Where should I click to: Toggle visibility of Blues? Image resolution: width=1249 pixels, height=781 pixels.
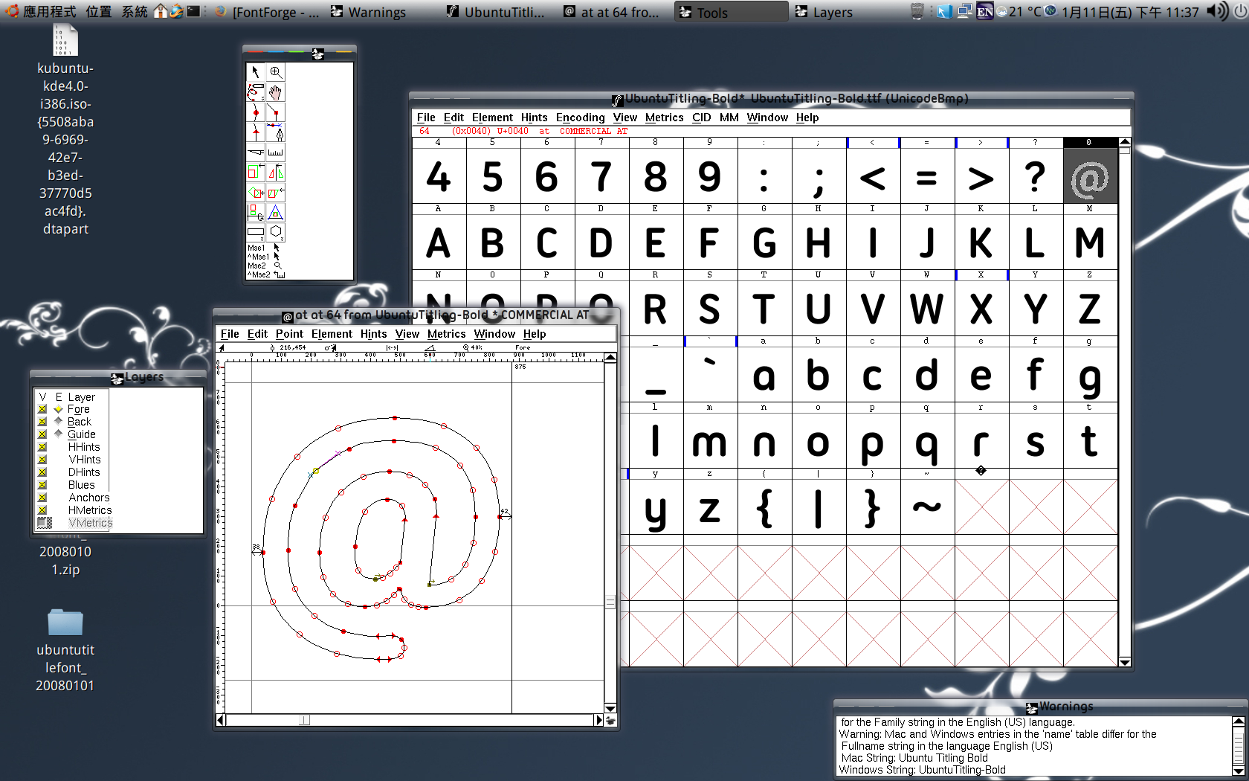(42, 485)
